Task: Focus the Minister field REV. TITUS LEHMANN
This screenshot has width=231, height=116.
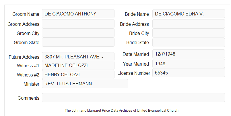Action: tap(85, 84)
